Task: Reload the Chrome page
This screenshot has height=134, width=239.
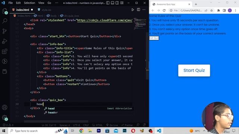Action: tap(164, 10)
